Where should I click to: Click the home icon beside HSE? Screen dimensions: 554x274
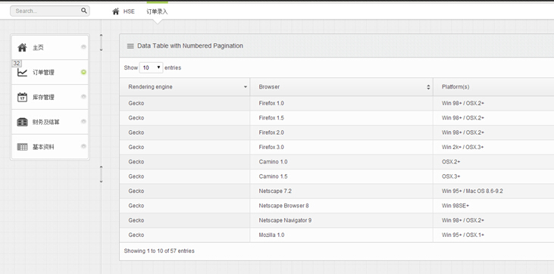pyautogui.click(x=115, y=11)
